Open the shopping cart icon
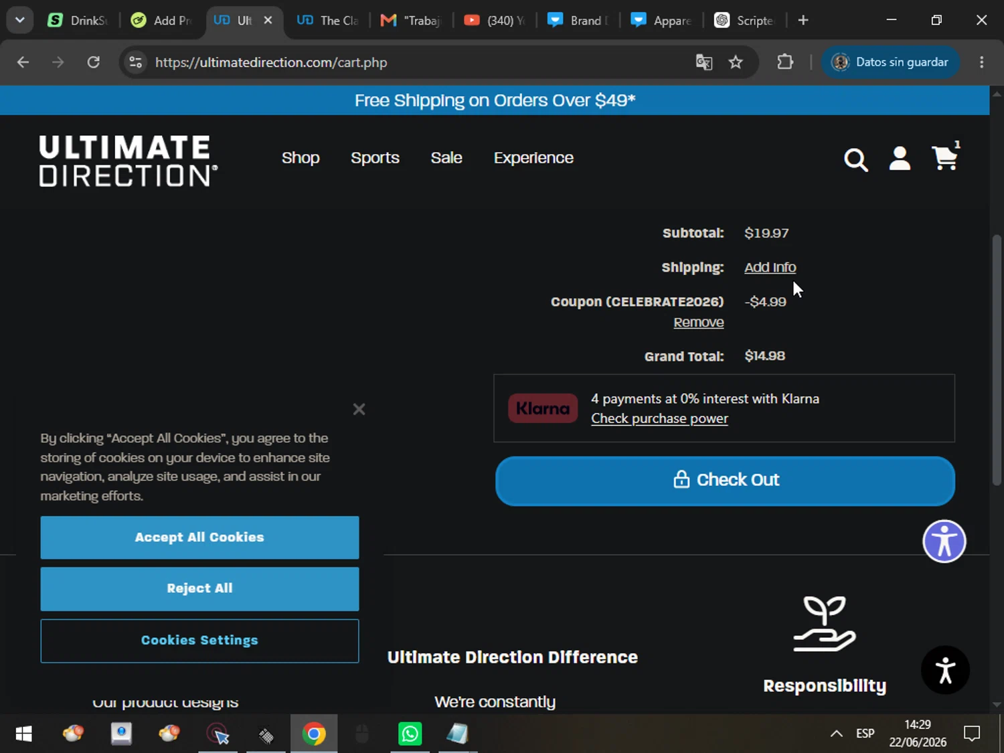 pos(945,157)
